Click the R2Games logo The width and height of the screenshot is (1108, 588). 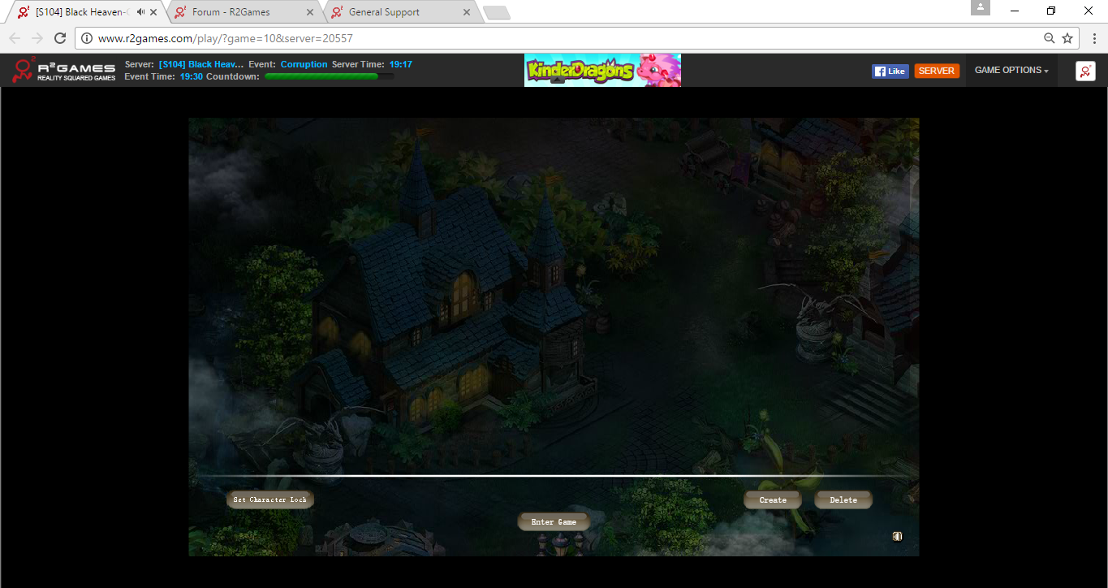coord(64,70)
